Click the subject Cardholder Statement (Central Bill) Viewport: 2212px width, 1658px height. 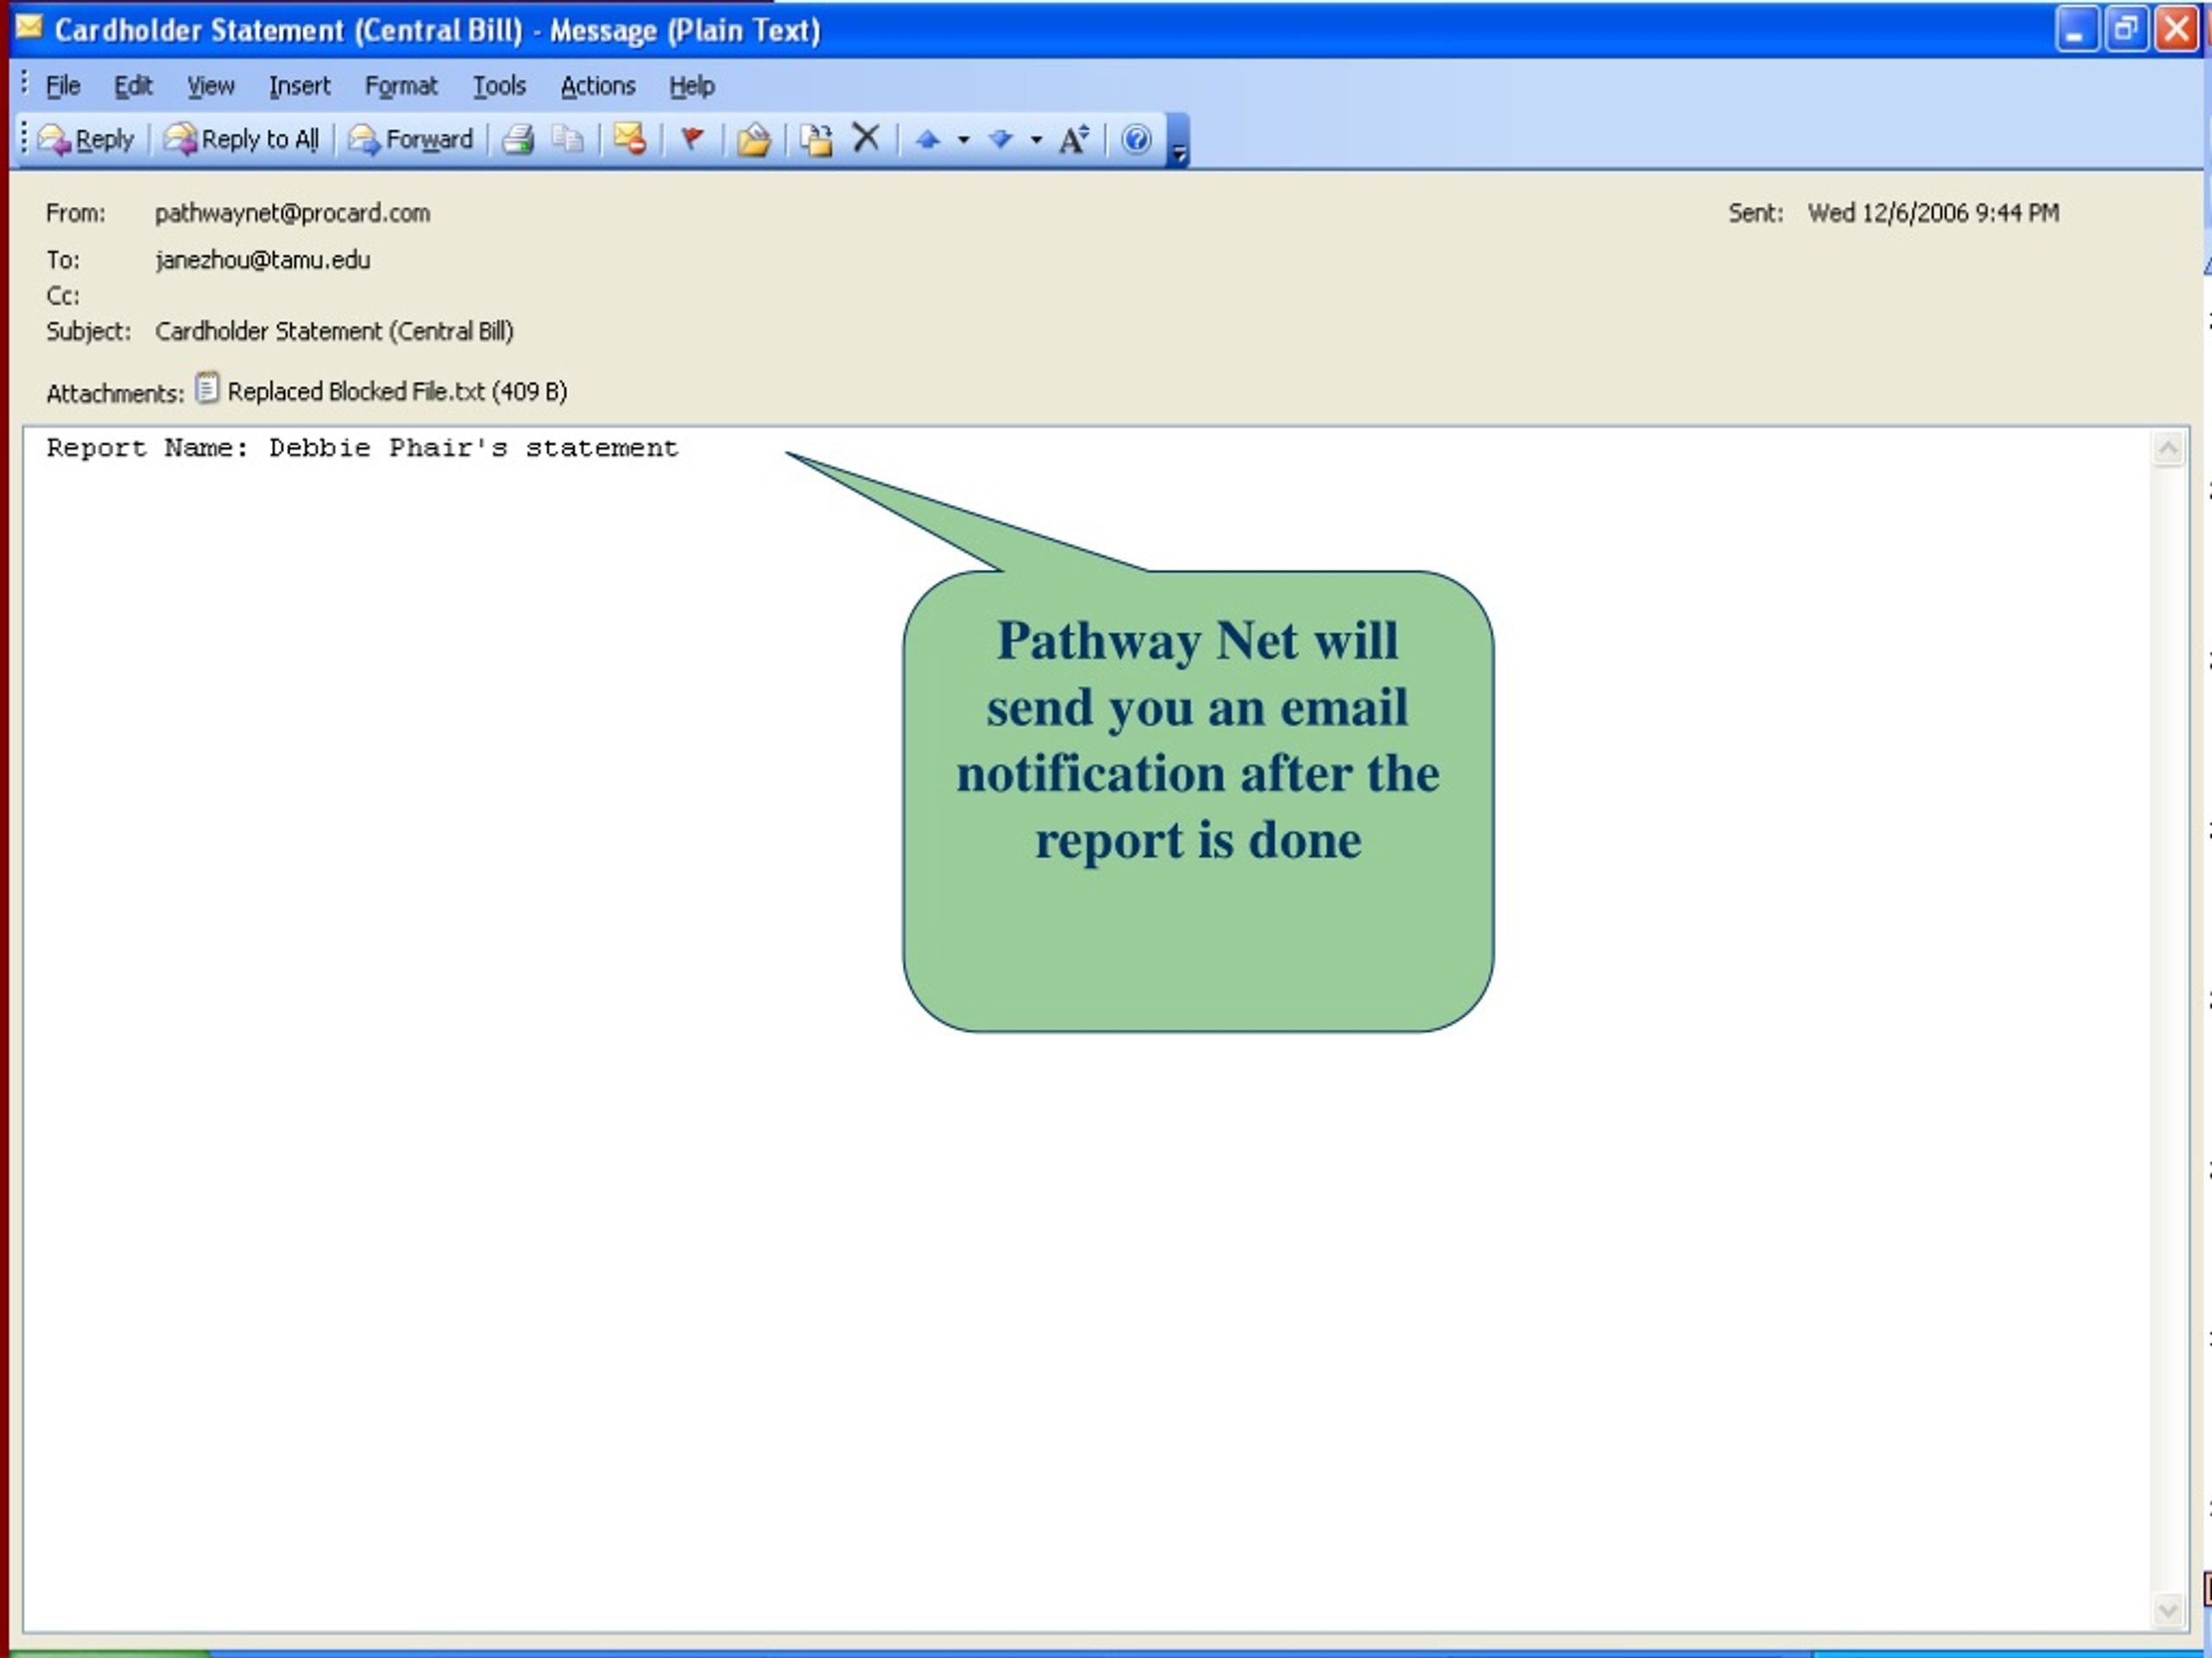click(334, 331)
